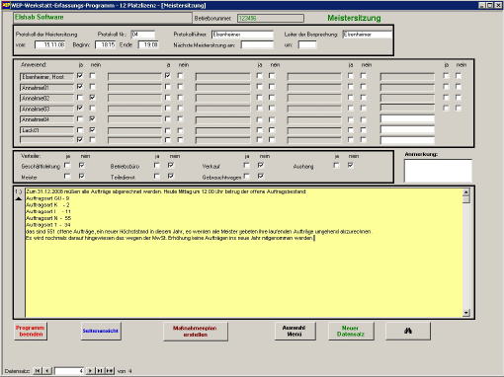The width and height of the screenshot is (504, 377).
Task: Click the Ebenheimer, Horst name field
Action: point(46,77)
